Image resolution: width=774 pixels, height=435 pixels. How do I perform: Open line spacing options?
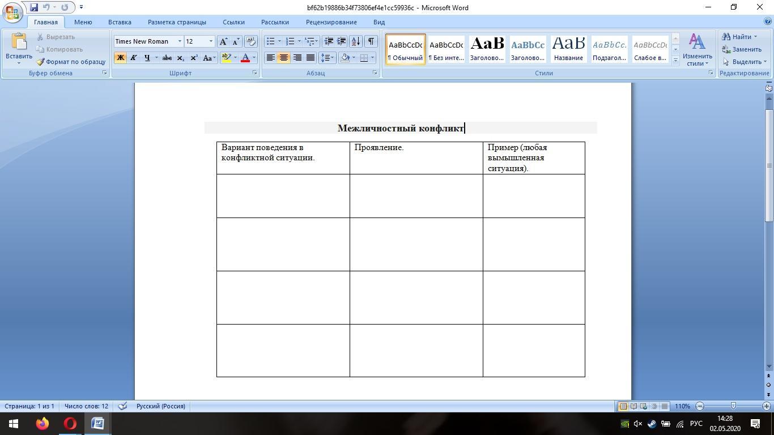click(x=327, y=58)
